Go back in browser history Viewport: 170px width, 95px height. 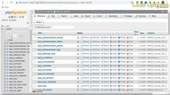point(3,2)
